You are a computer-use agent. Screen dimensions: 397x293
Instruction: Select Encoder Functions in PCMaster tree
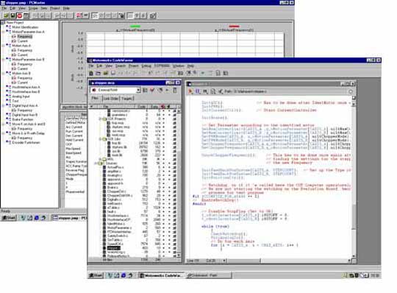[26, 142]
